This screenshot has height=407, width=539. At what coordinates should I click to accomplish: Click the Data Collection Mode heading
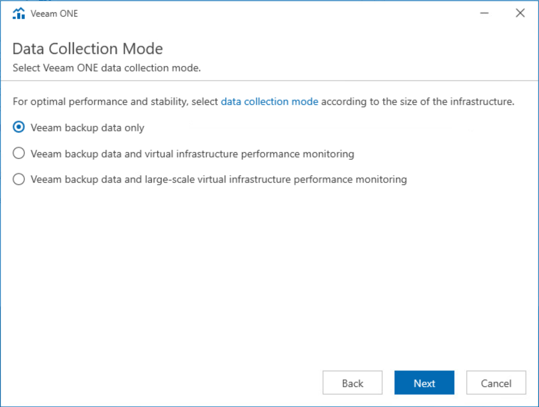click(x=87, y=48)
